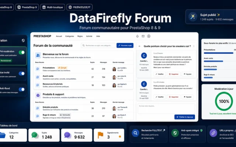Click the Verrouillé tag on Bugs & retours
The height and width of the screenshot is (147, 236).
pyautogui.click(x=65, y=115)
